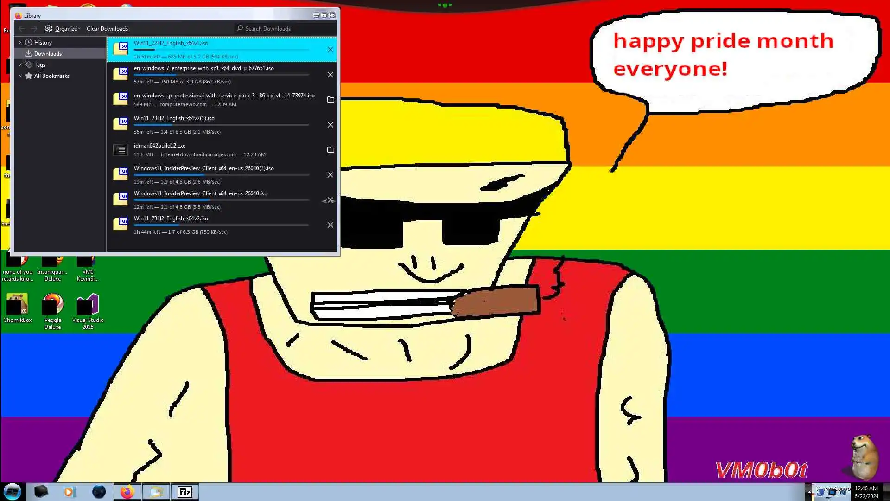This screenshot has width=890, height=501.
Task: Expand the Tags tree node
Action: coord(20,65)
